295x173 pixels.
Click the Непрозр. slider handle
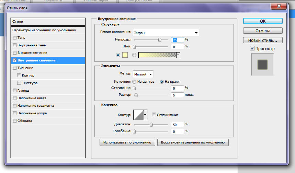[160, 40]
